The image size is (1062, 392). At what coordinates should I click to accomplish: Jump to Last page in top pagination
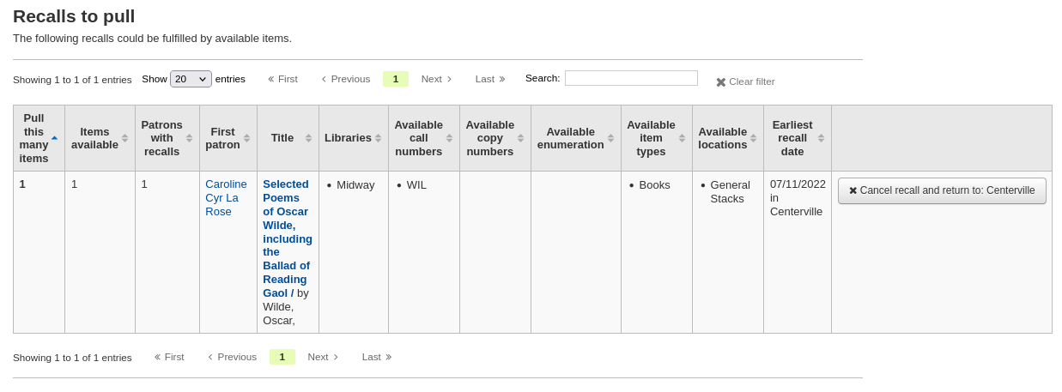[490, 79]
